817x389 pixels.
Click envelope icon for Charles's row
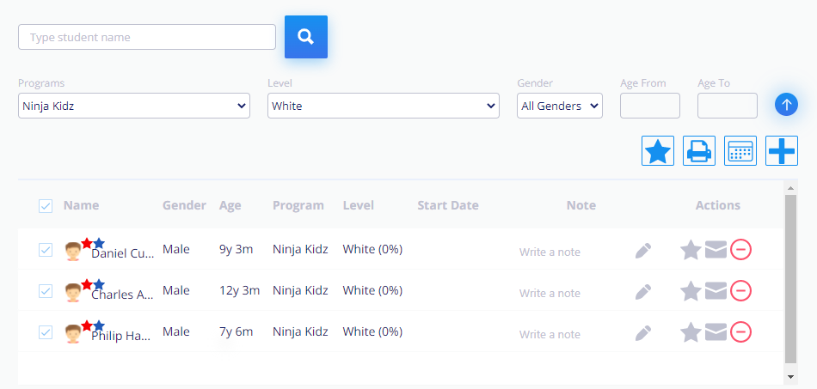tap(716, 291)
